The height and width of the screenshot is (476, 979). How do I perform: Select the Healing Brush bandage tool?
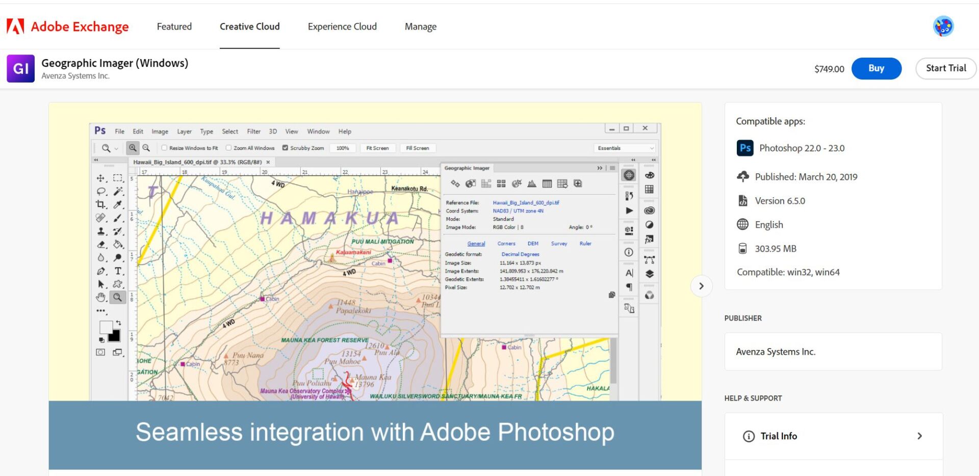click(101, 218)
